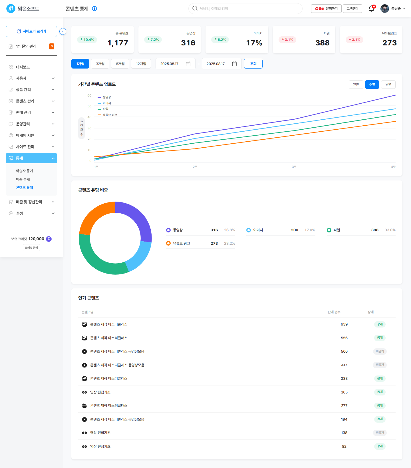The height and width of the screenshot is (468, 411).
Task: Expand the 사용자 sidebar menu
Action: (31, 78)
